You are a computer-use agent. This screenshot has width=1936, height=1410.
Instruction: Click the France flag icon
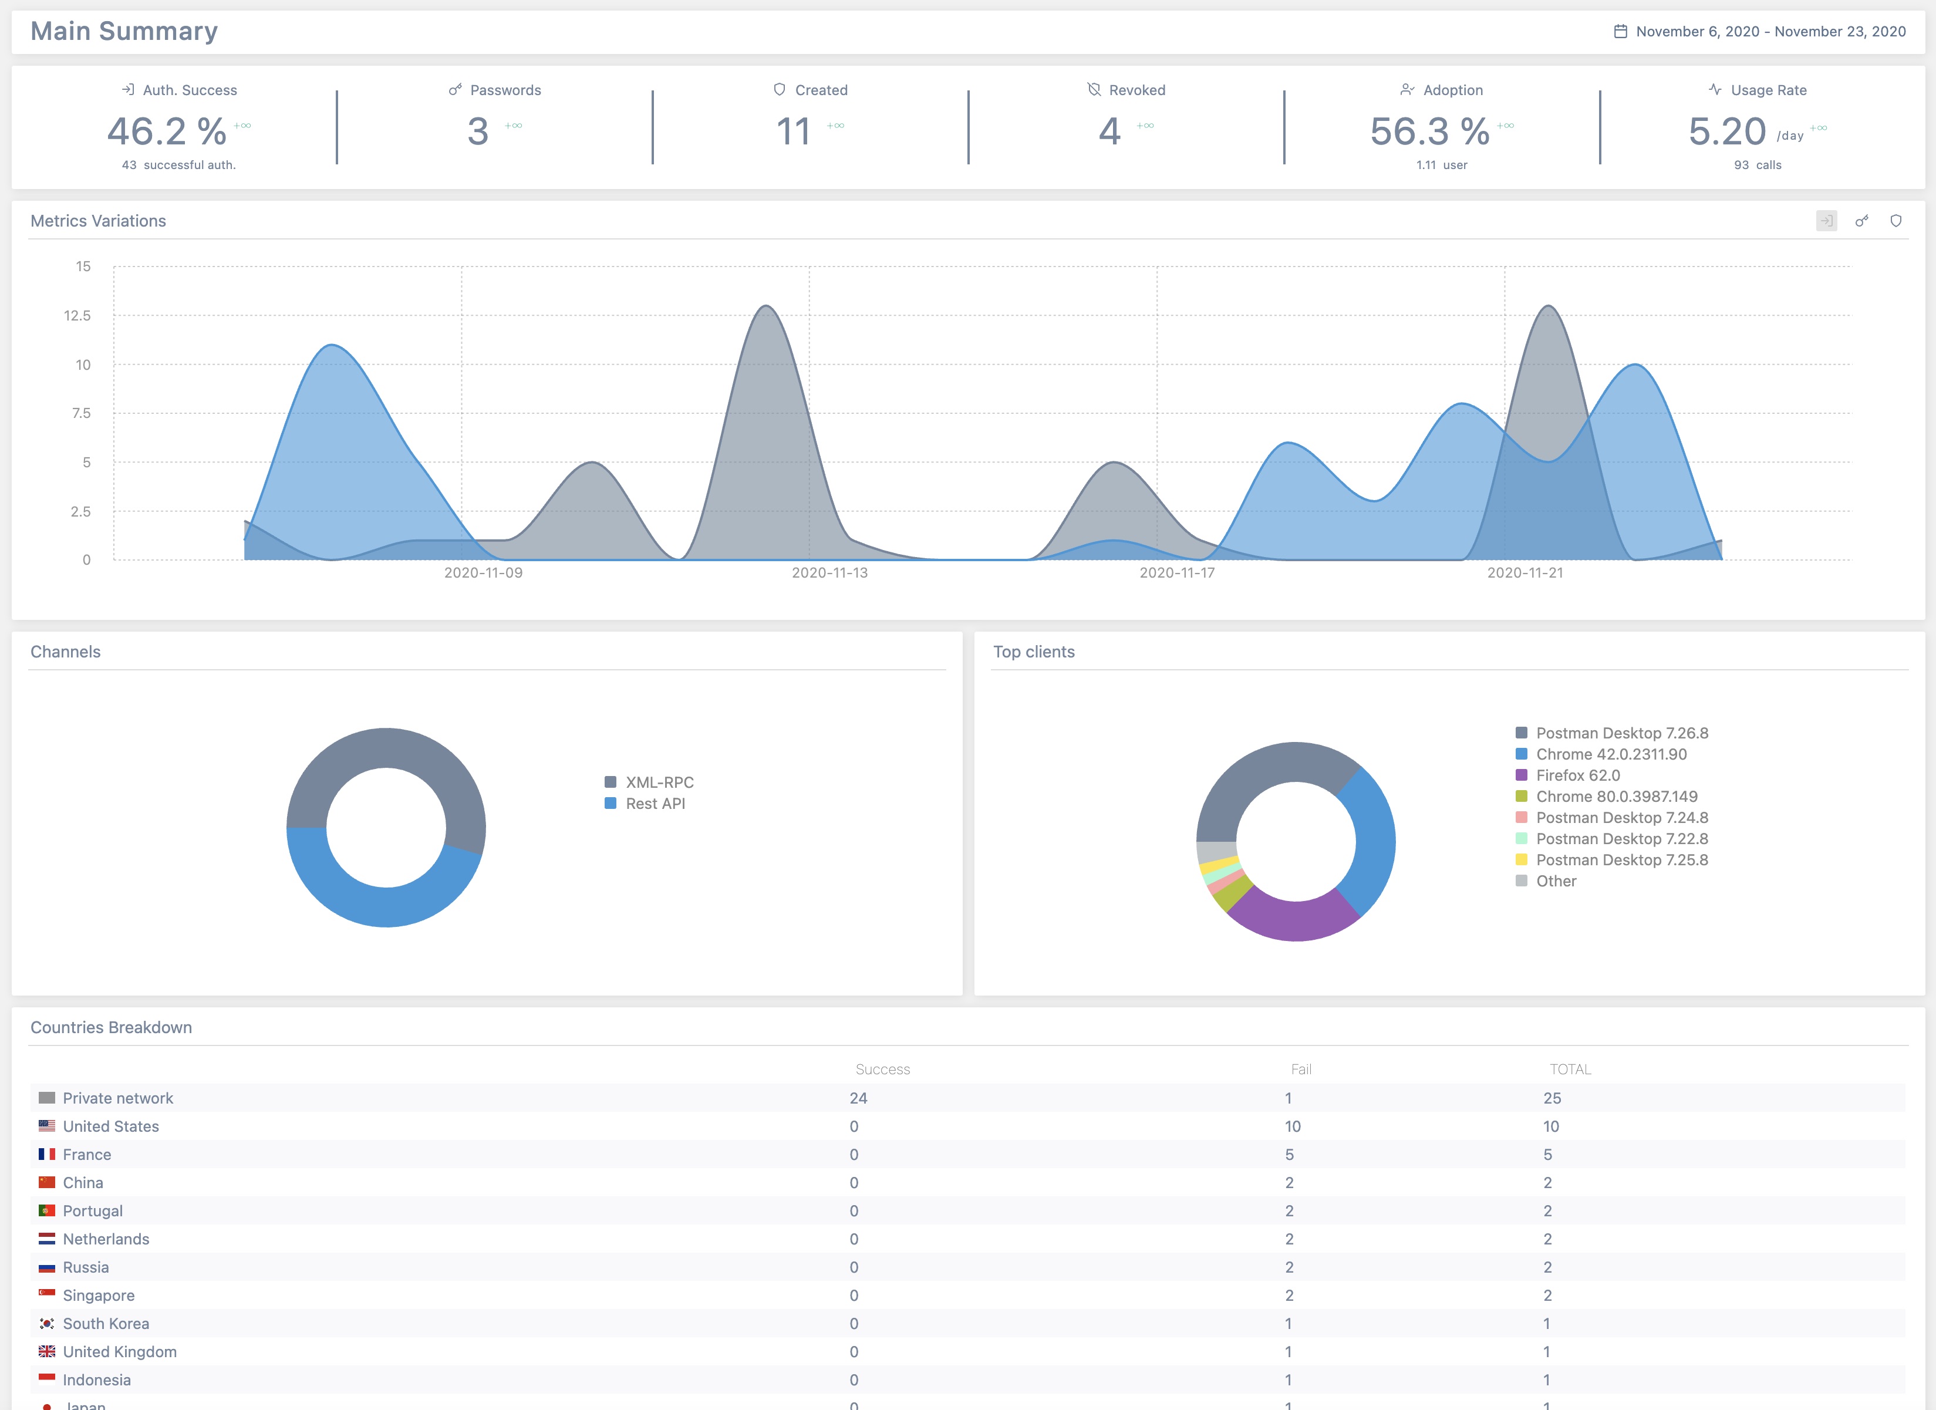[x=47, y=1154]
